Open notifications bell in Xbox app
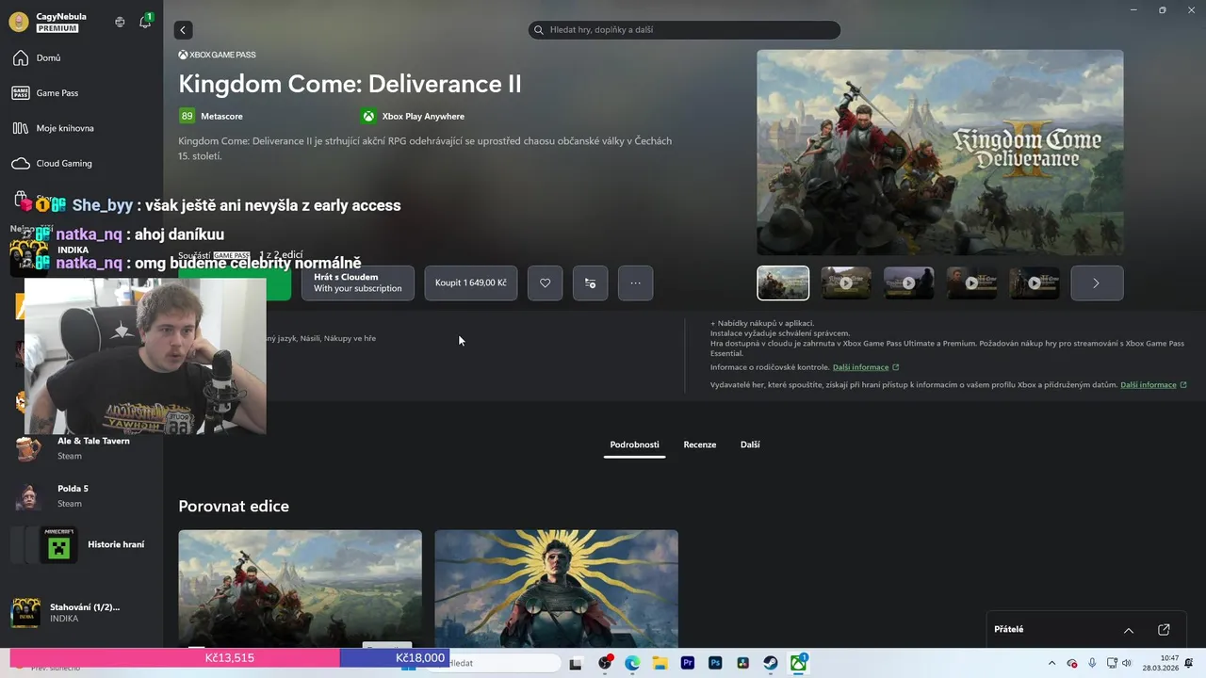Image resolution: width=1206 pixels, height=678 pixels. pos(145,22)
